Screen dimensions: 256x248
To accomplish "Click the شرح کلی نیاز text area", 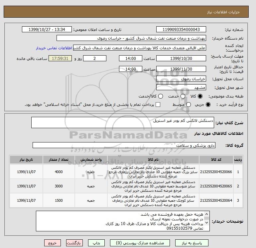I will [123, 123].
